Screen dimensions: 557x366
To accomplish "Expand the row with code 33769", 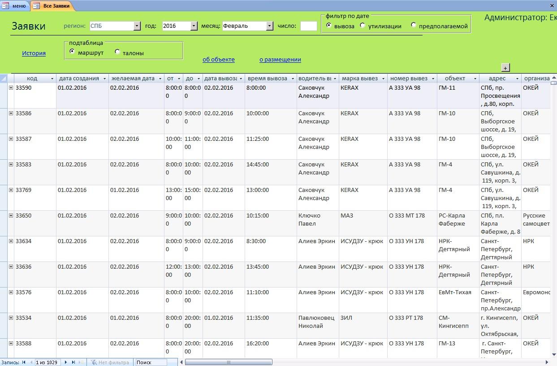I will 11,190.
